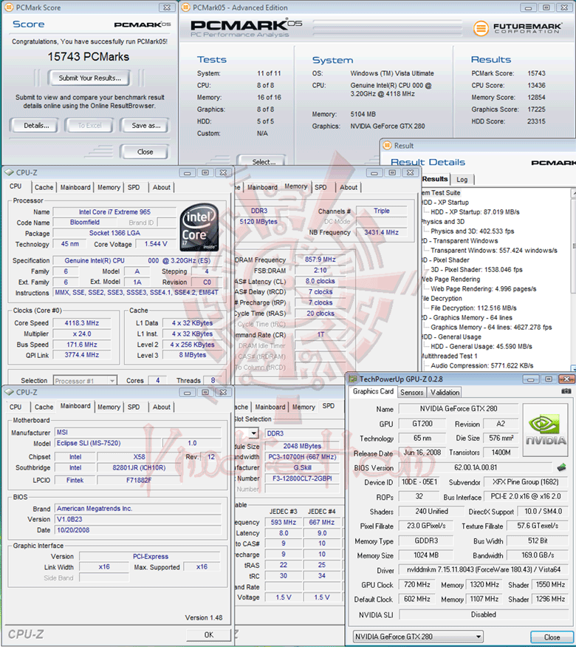Click the GPU-Z title bar chip icon
Image resolution: width=576 pixels, height=647 pixels.
click(x=352, y=379)
